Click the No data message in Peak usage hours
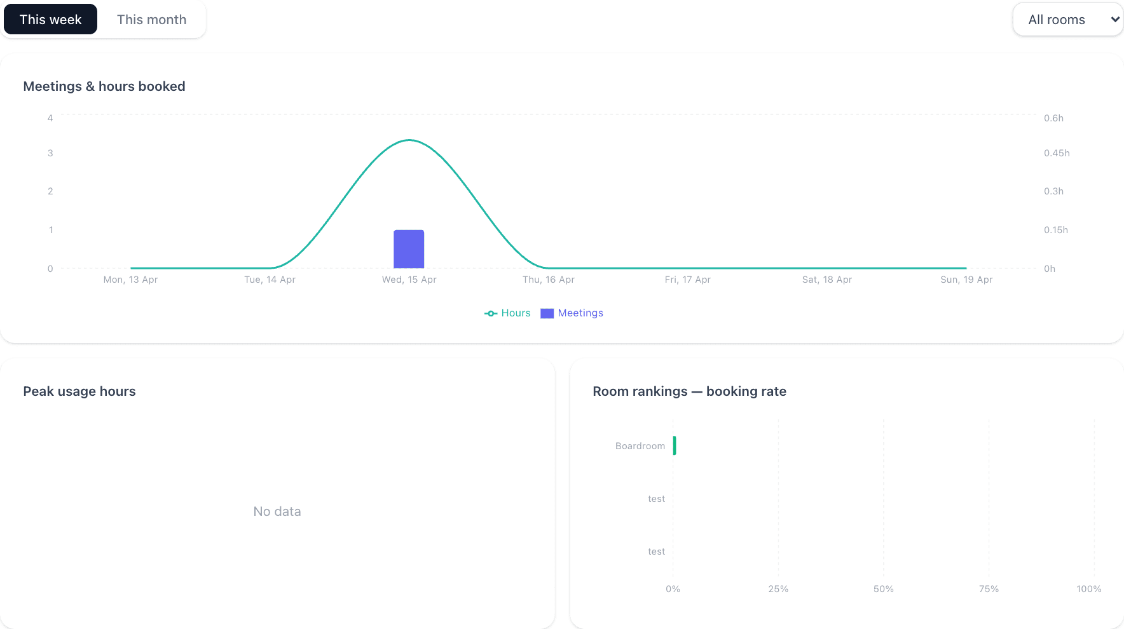1124x629 pixels. 277,511
